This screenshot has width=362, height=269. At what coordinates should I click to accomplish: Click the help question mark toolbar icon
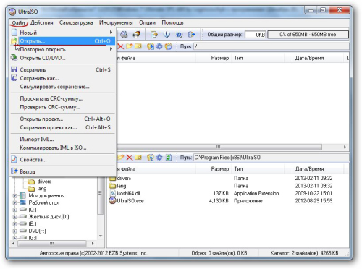point(179,35)
